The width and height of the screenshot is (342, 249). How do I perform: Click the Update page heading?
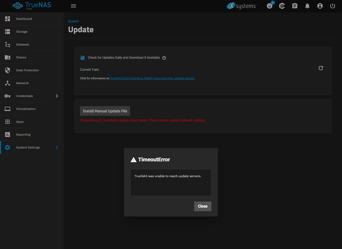coord(81,29)
